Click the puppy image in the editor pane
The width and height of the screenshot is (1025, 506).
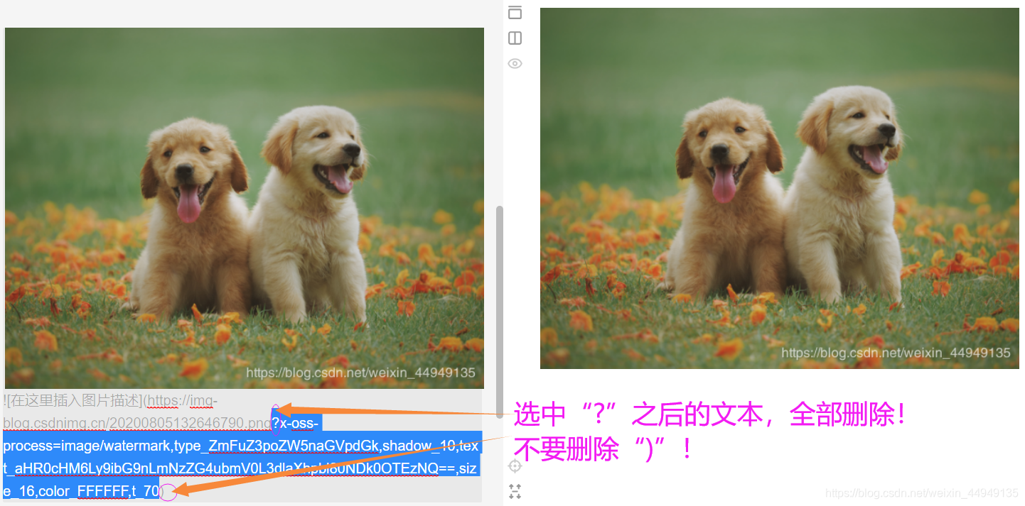pos(244,206)
